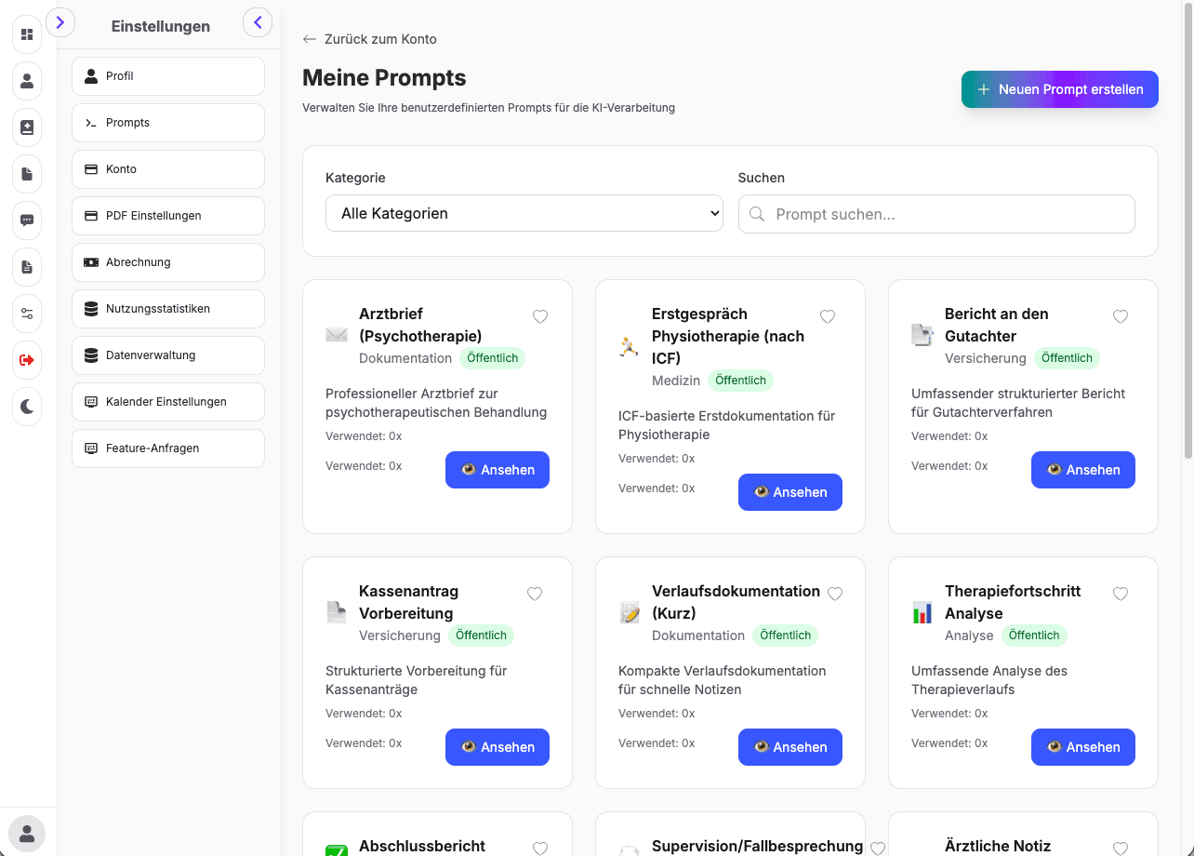Select Nutzungsstatistiken in the settings menu
Image resolution: width=1194 pixels, height=856 pixels.
point(168,309)
